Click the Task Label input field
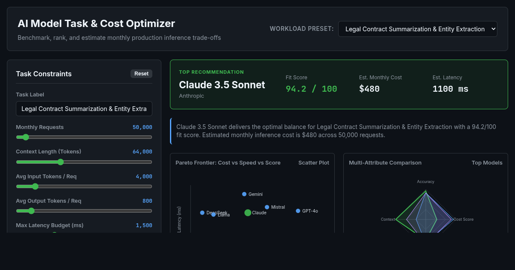Image resolution: width=515 pixels, height=270 pixels. pos(84,109)
